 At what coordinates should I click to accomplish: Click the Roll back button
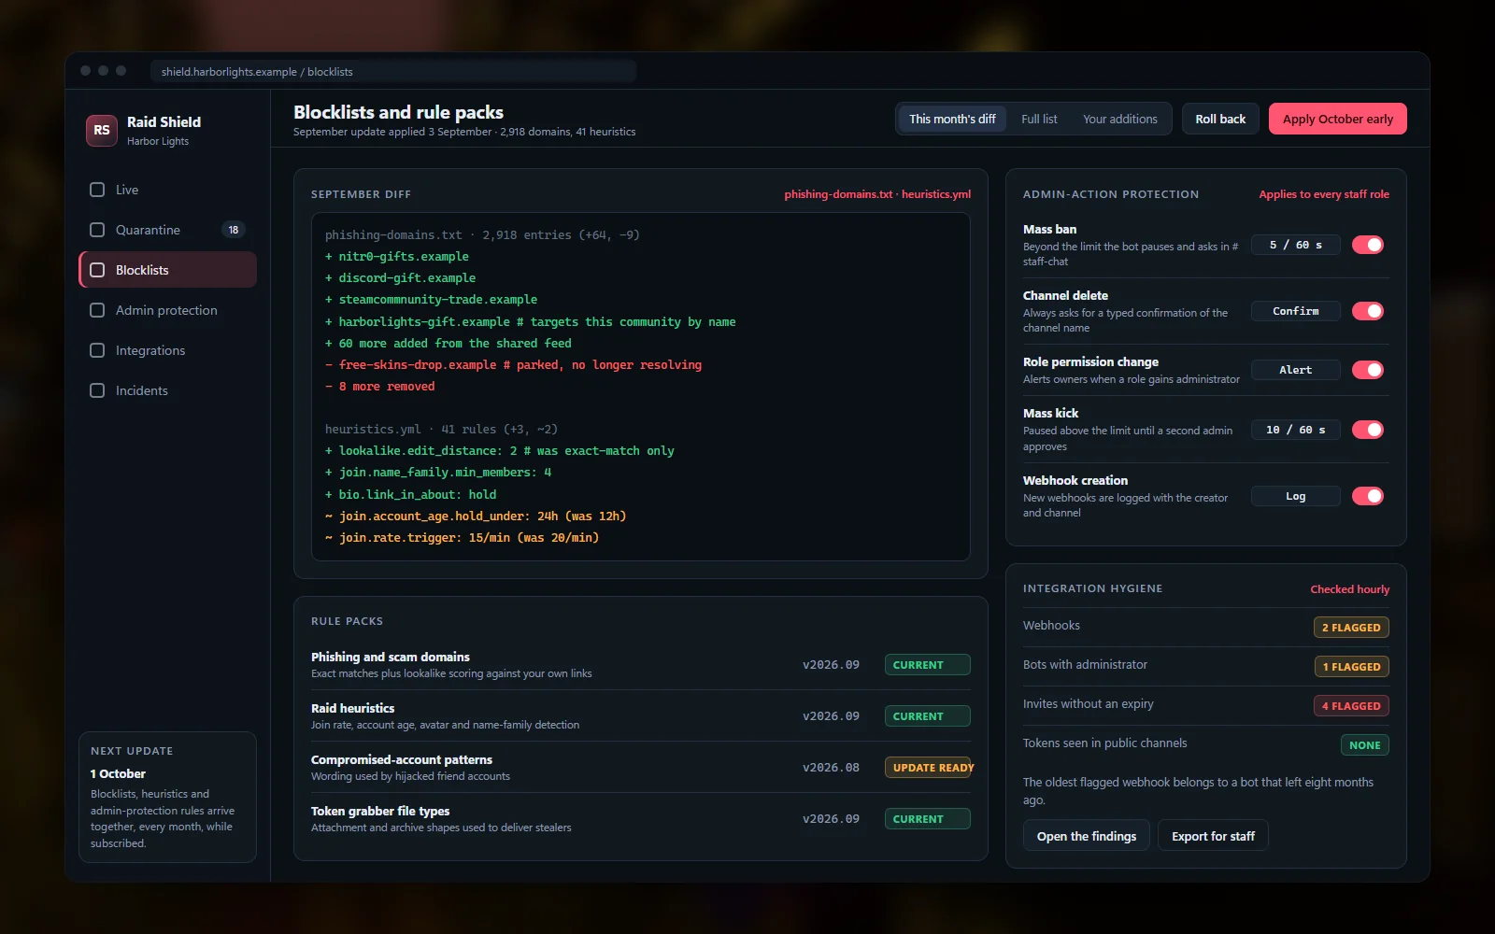click(x=1220, y=119)
